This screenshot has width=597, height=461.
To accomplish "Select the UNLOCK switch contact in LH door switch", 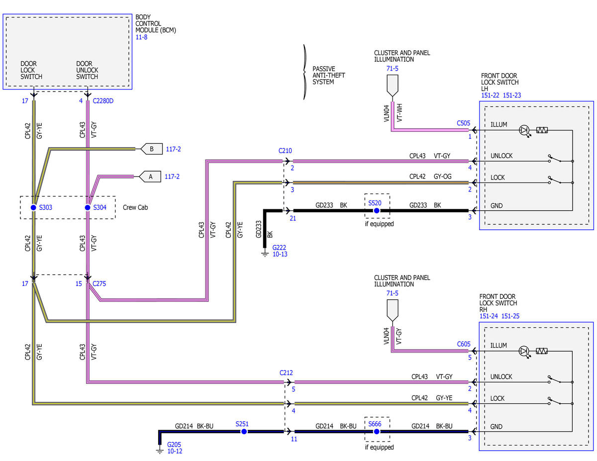I will click(555, 159).
